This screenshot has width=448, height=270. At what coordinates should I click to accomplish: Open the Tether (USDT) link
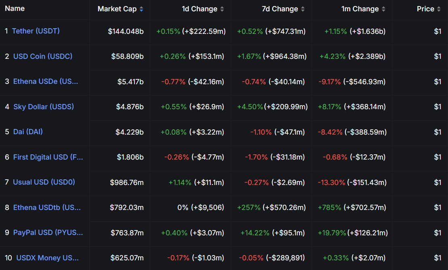coord(36,31)
